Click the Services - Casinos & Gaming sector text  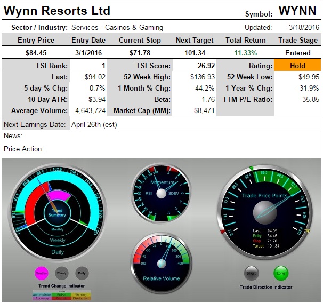click(117, 27)
